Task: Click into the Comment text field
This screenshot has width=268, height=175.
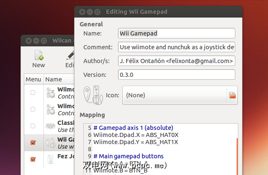Action: pos(177,47)
